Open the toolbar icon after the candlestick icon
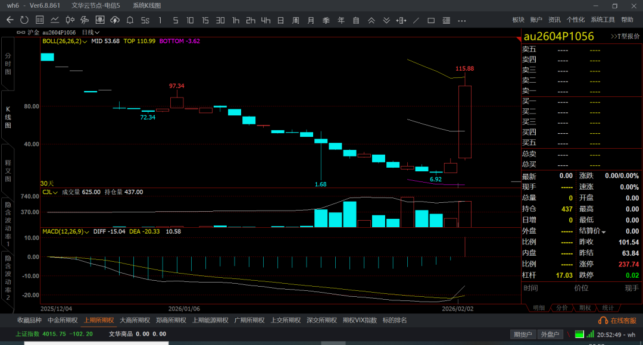The height and width of the screenshot is (345, 643). point(85,20)
